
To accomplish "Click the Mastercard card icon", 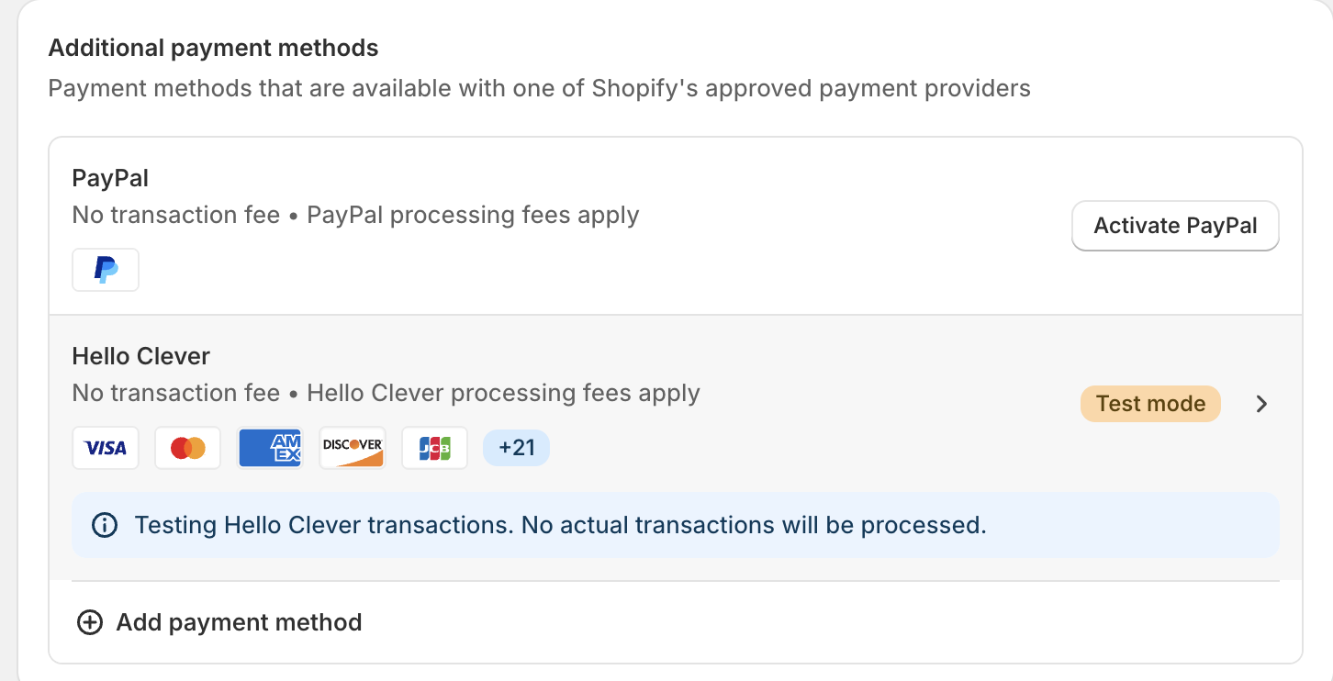I will (x=187, y=448).
